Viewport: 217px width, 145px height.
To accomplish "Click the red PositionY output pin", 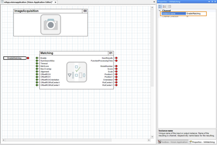I will pyautogui.click(x=116, y=77).
